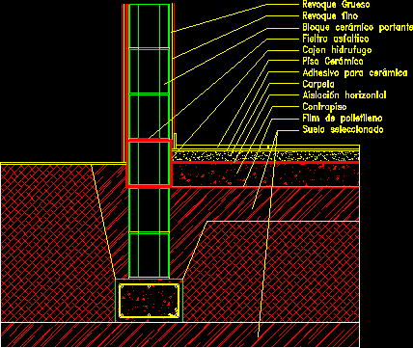Screen dimensions: 413x348
Task: Click the top green ceramic block of the wall
Action: coord(149,26)
